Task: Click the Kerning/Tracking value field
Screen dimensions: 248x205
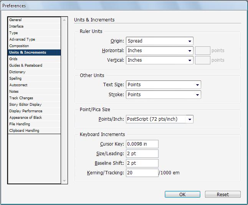Action: [x=142, y=173]
